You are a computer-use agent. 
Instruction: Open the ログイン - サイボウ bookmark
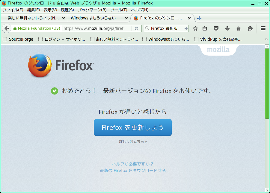[x=62, y=39]
